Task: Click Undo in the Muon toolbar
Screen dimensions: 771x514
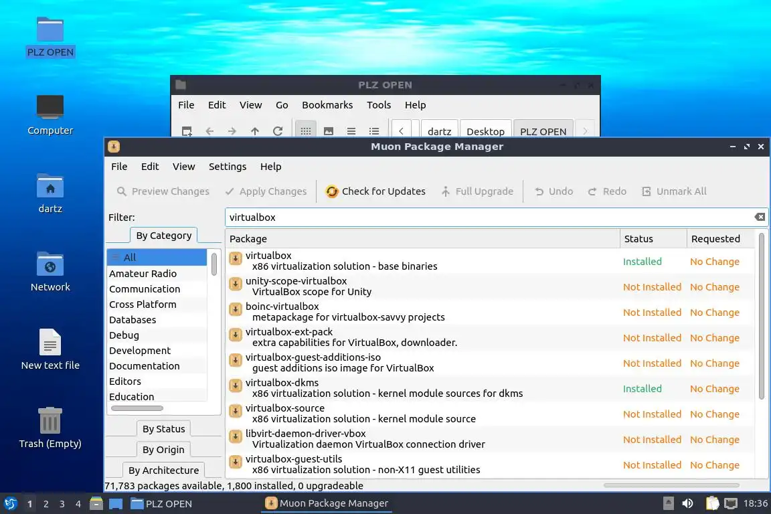Action: point(553,191)
